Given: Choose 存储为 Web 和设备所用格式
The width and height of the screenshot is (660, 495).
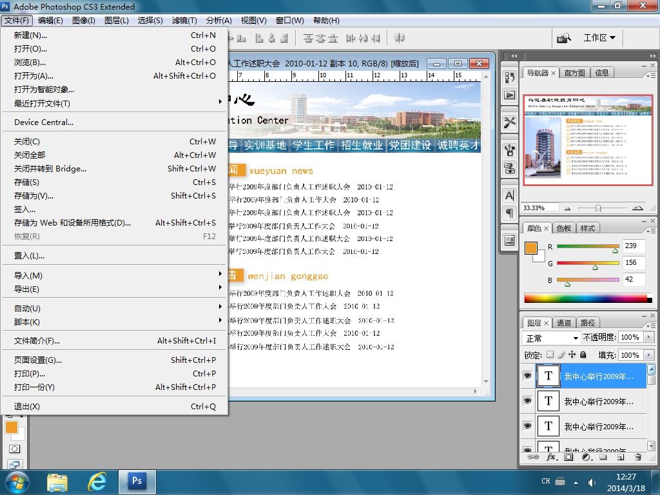Looking at the screenshot, I should pyautogui.click(x=115, y=223).
